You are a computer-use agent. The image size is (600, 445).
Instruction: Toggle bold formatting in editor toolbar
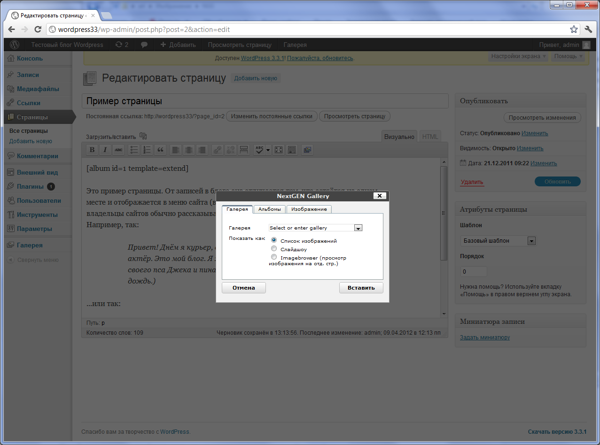click(92, 150)
